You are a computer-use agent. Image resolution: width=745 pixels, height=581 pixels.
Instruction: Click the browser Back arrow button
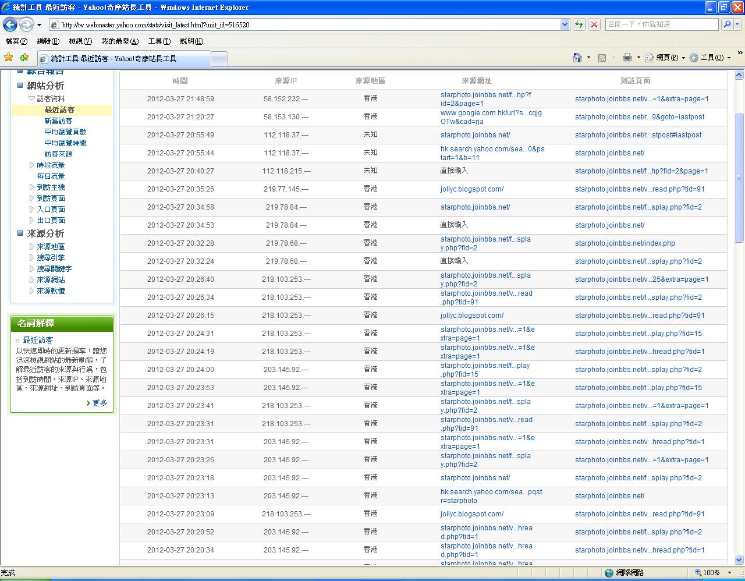pos(10,25)
